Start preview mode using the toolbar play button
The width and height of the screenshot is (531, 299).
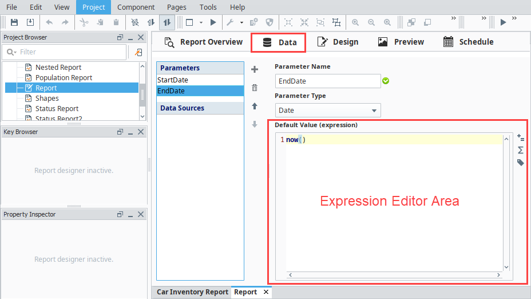tap(213, 22)
